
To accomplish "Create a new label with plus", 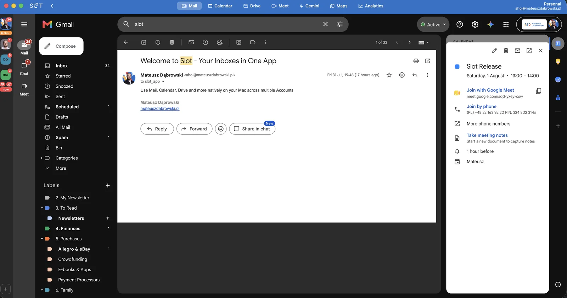I will click(x=108, y=186).
